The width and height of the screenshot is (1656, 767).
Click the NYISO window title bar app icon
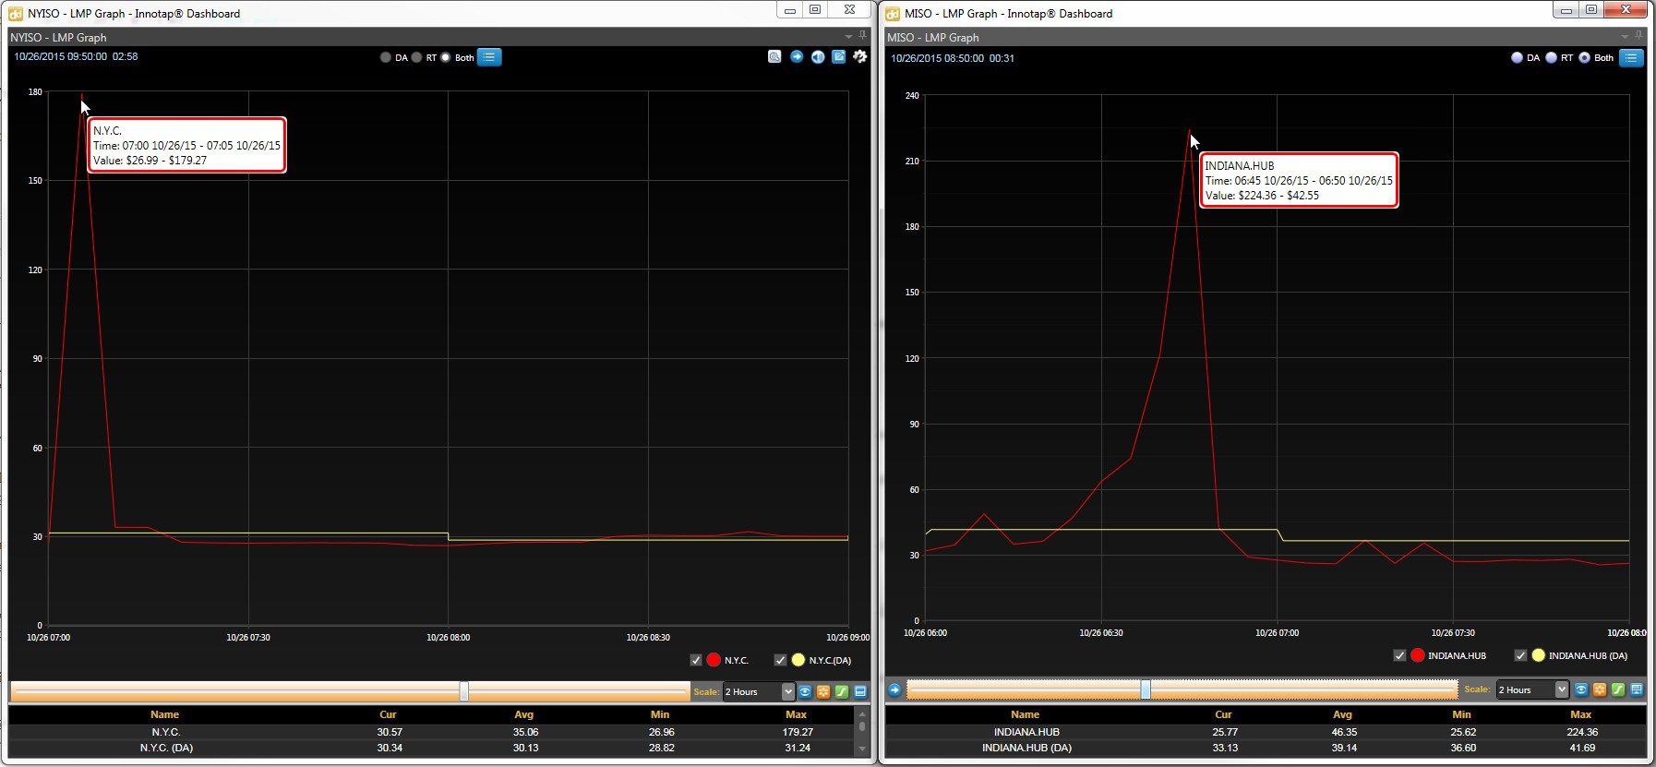click(15, 14)
